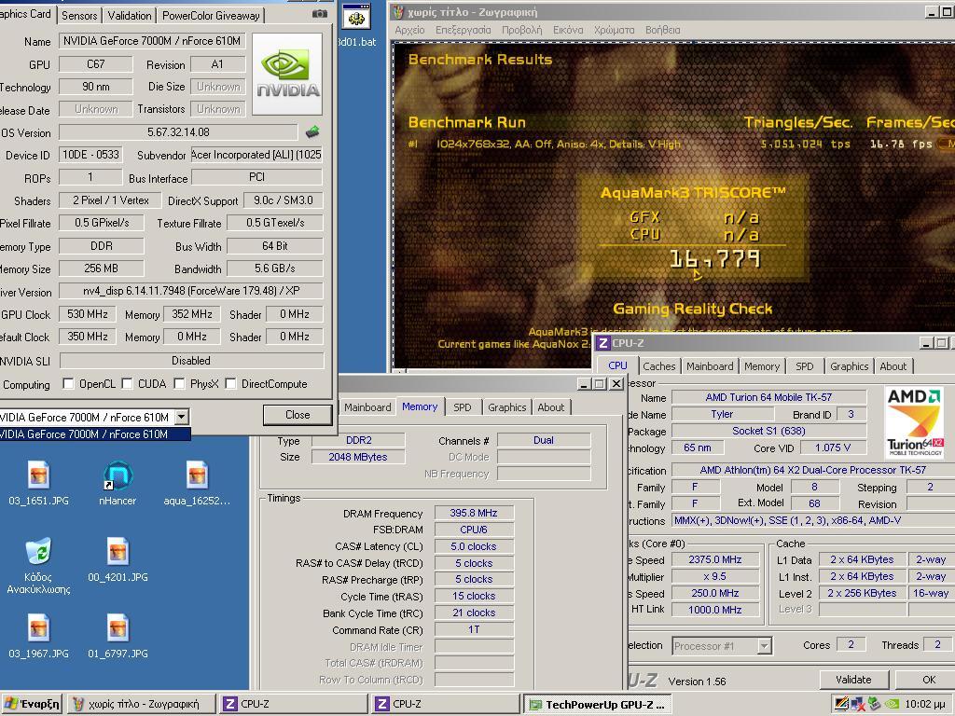
Task: Open the Αρχείο menu in Paint
Action: coord(410,30)
